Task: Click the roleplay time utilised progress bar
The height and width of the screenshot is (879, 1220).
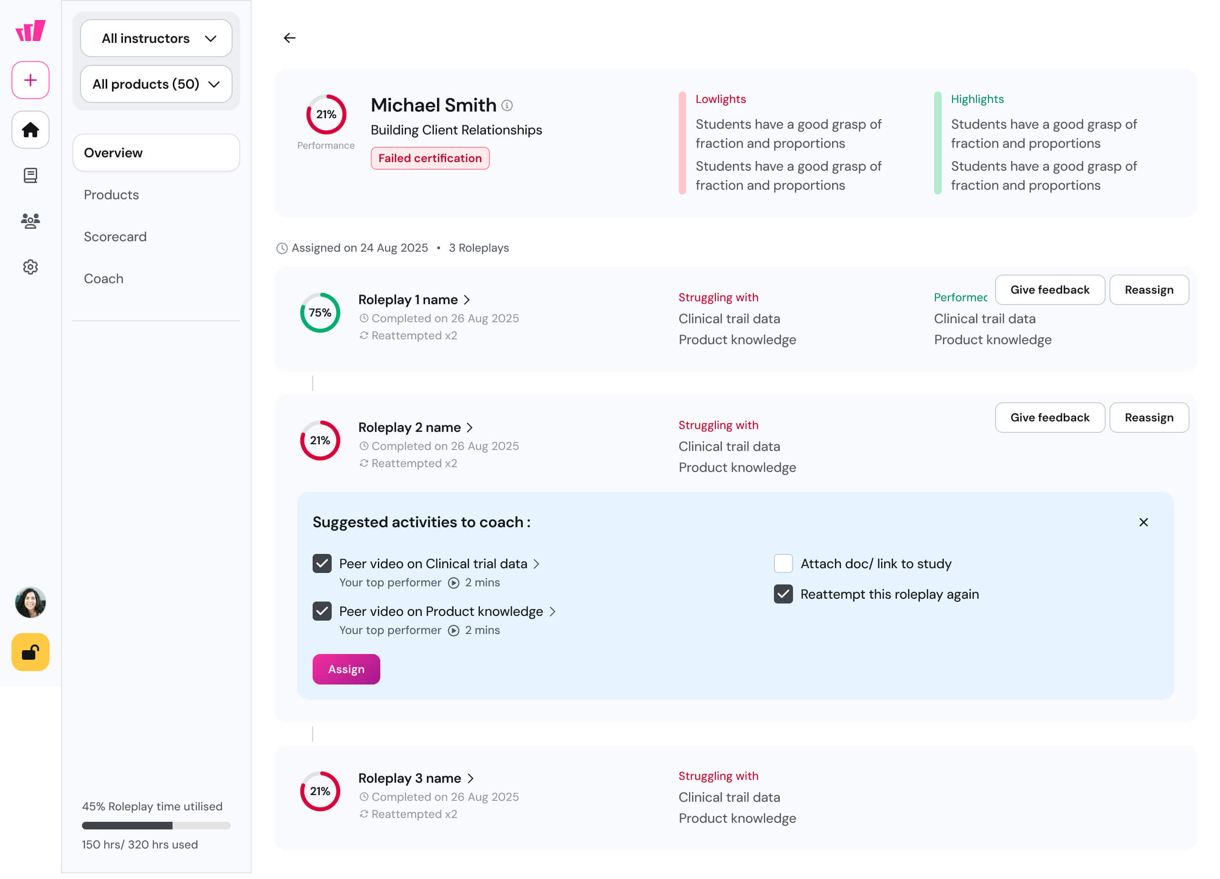Action: coord(156,826)
